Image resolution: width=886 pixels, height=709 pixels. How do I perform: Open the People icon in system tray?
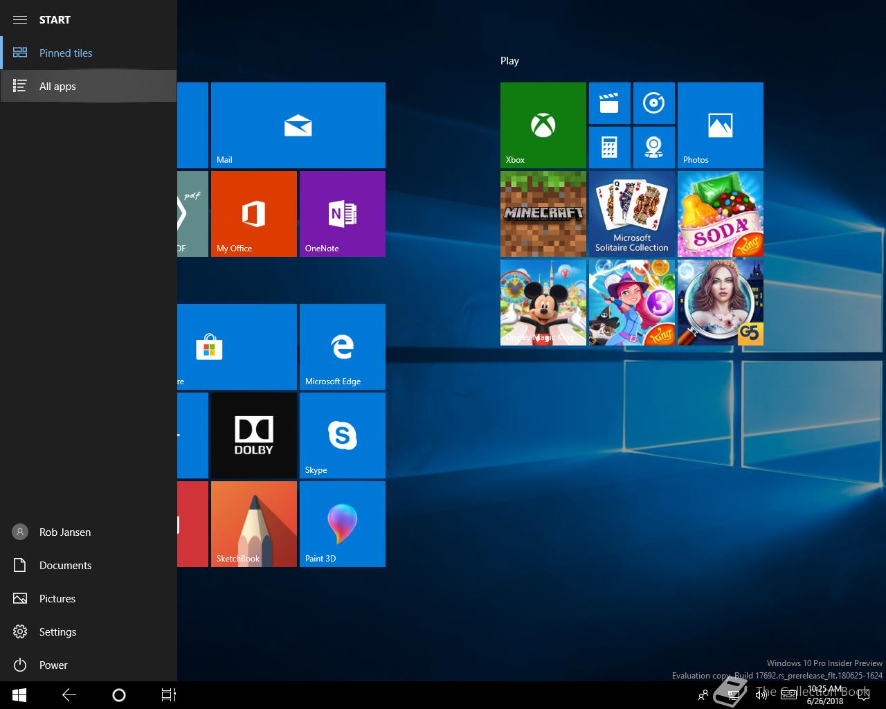tap(703, 695)
